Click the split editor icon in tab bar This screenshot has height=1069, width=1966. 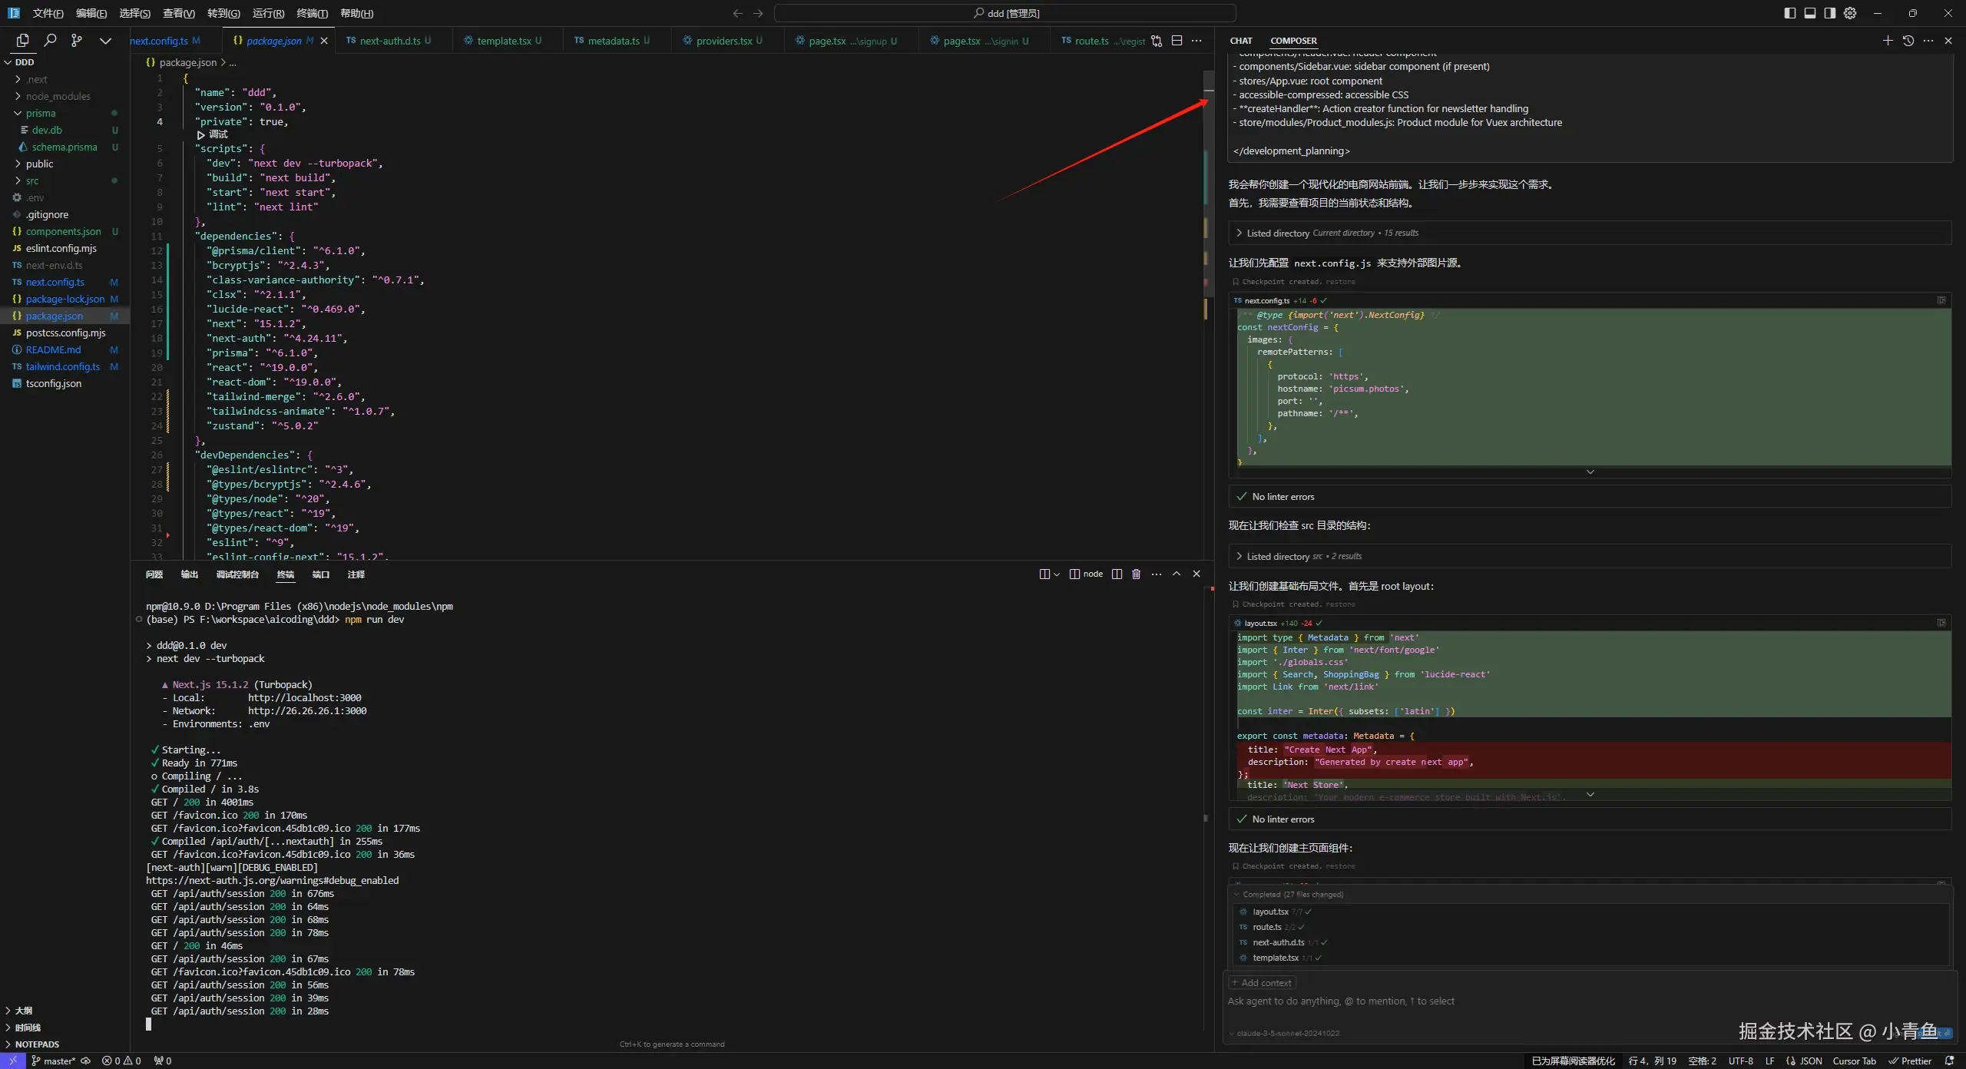[x=1177, y=41]
